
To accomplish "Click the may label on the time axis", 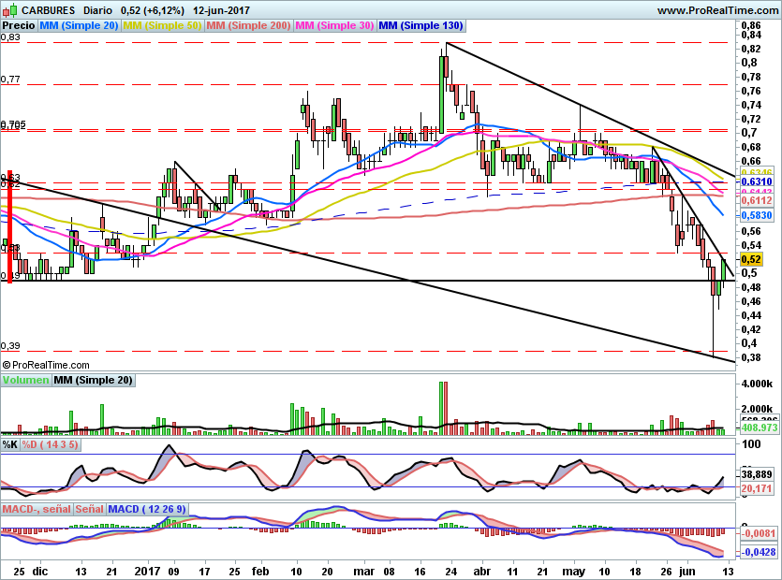I will (x=573, y=572).
